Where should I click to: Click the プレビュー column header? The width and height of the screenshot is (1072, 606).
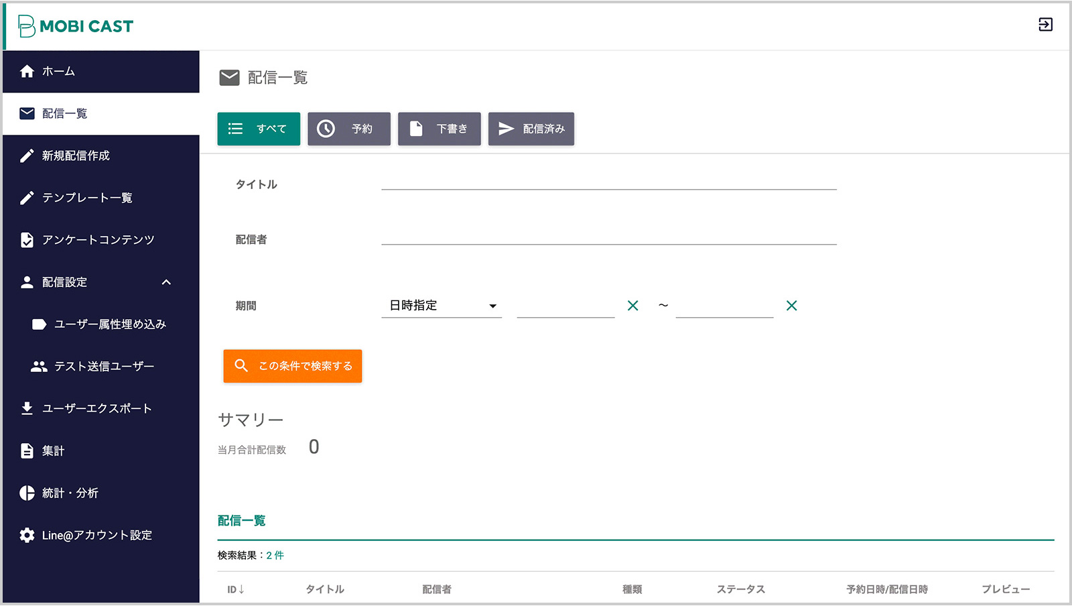click(1006, 589)
